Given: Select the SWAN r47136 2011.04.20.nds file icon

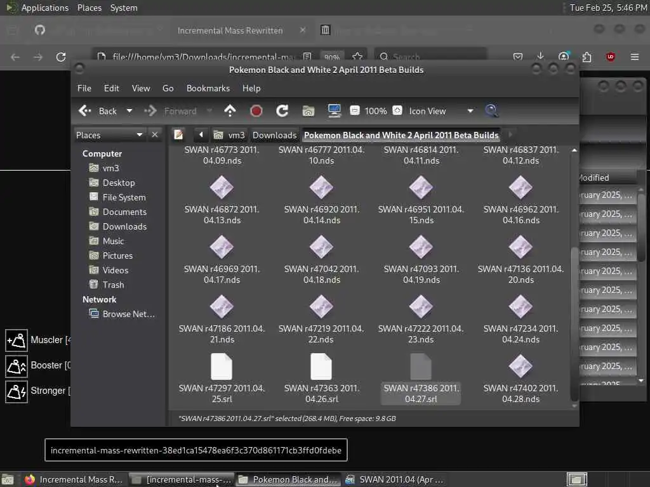Looking at the screenshot, I should (x=521, y=247).
